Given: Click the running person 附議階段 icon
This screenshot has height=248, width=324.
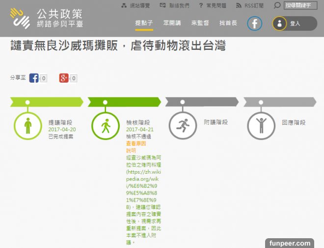Looking at the screenshot, I should tap(183, 126).
